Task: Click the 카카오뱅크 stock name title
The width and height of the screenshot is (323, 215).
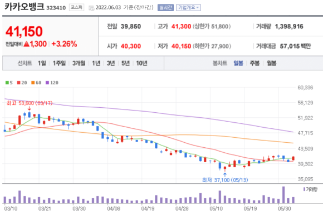Action: tap(25, 7)
